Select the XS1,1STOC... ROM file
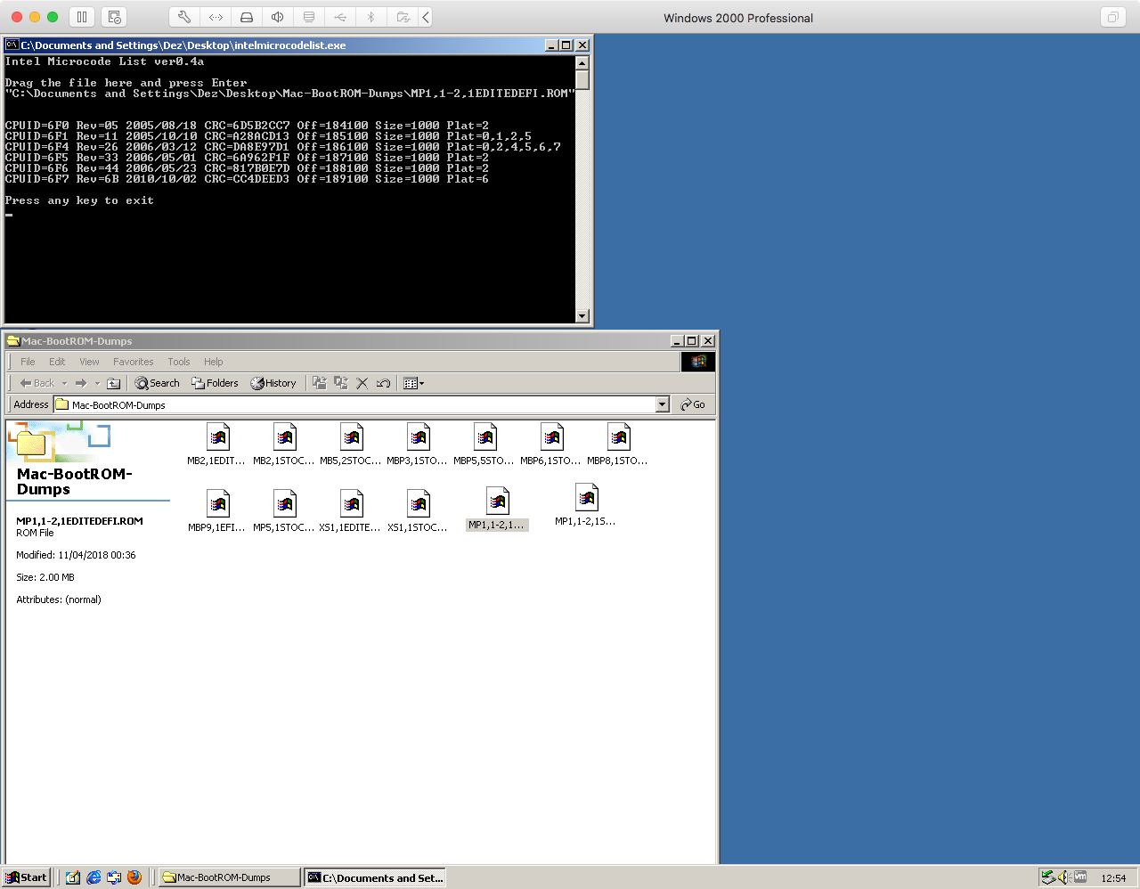This screenshot has height=889, width=1140. [418, 512]
